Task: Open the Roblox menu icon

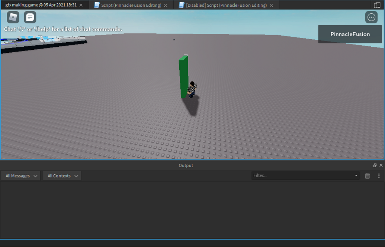Action: click(x=13, y=17)
